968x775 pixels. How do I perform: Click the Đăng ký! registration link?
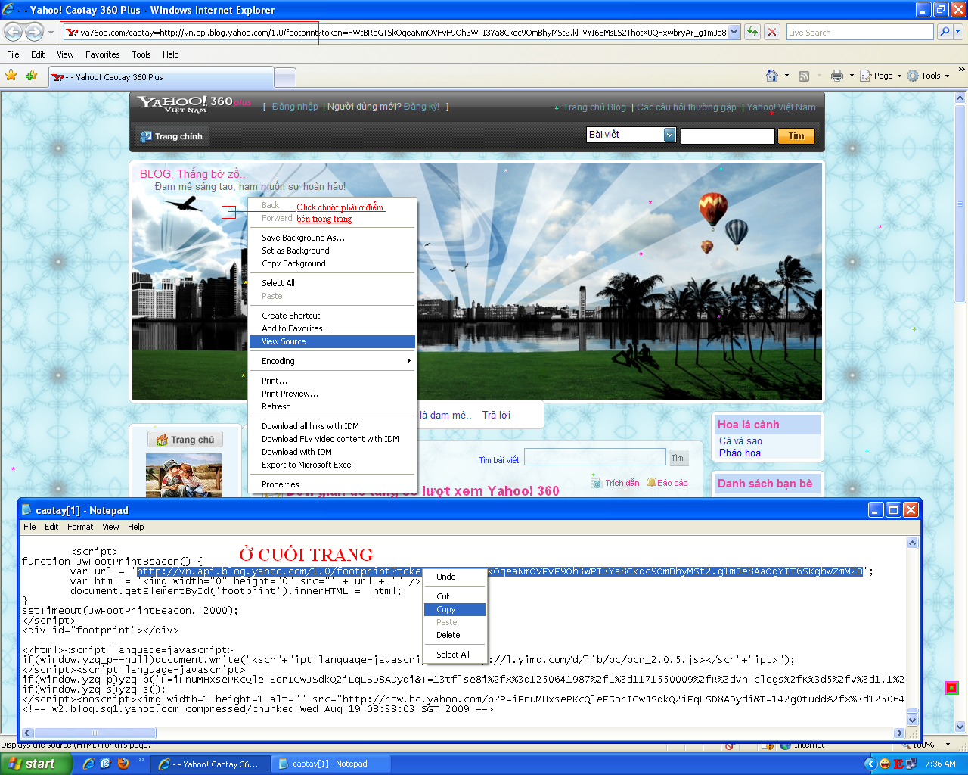421,107
